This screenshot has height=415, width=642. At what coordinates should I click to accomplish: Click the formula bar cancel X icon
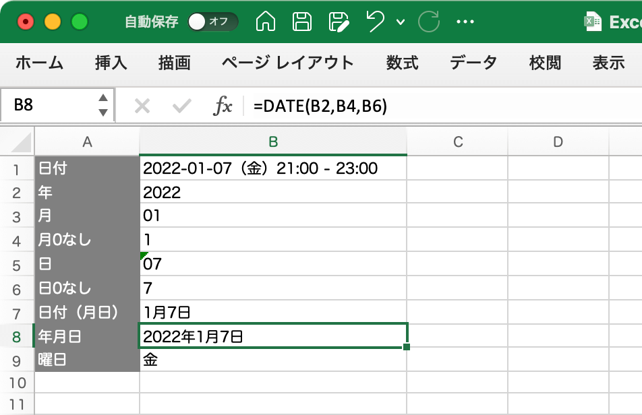pos(142,106)
